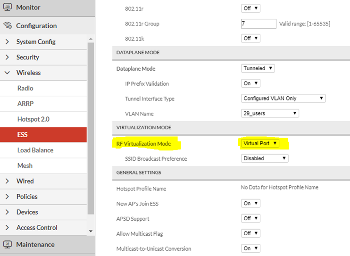Viewport: 350px width, 256px height.
Task: Open the Hotspot 2.0 menu item
Action: click(x=33, y=119)
